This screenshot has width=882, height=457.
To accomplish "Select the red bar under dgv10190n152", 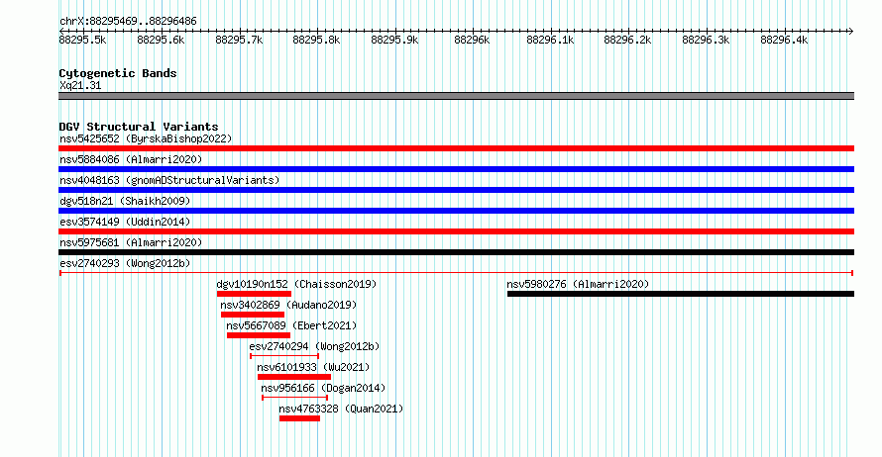I will 255,294.
